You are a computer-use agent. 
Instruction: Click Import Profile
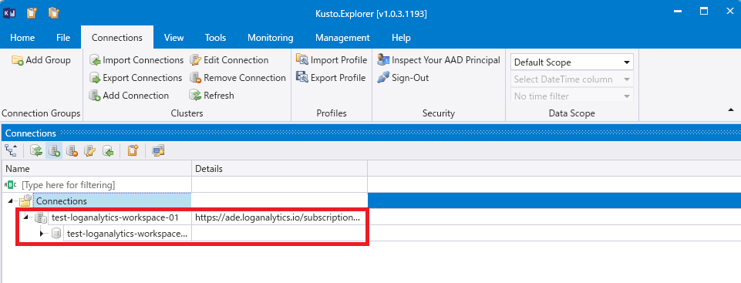(332, 60)
